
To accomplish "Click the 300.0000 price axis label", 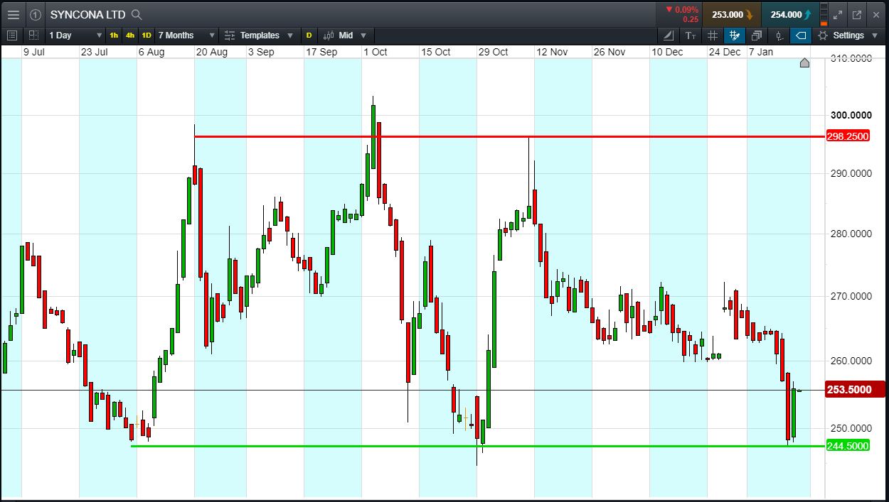I will pos(850,115).
